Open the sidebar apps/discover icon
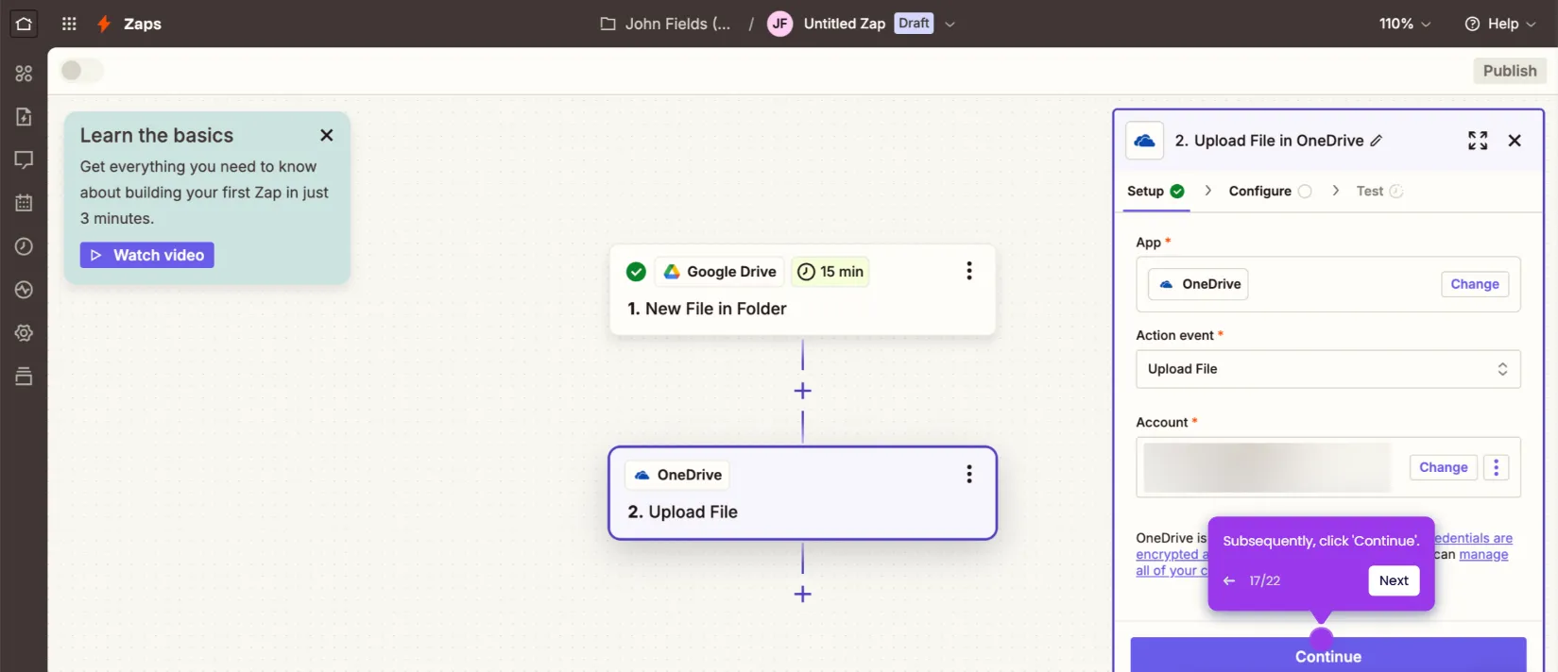The height and width of the screenshot is (672, 1558). coord(24,74)
